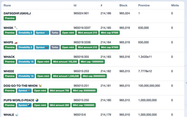Click Mint cap 130000000 tag
This screenshot has height=117, width=187.
pos(92,62)
